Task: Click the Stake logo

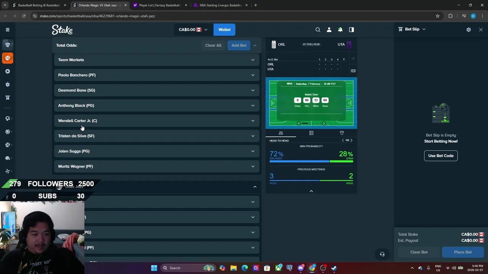Action: (62, 30)
